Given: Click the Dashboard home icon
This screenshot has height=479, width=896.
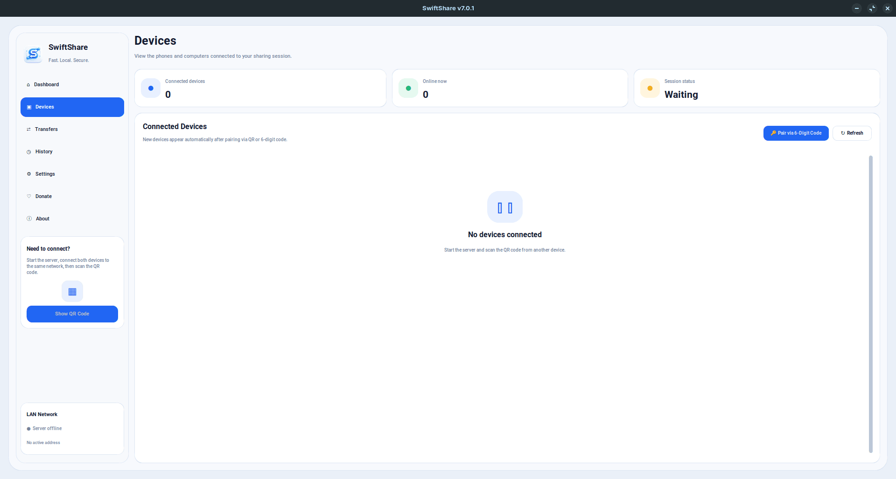Looking at the screenshot, I should pyautogui.click(x=28, y=85).
